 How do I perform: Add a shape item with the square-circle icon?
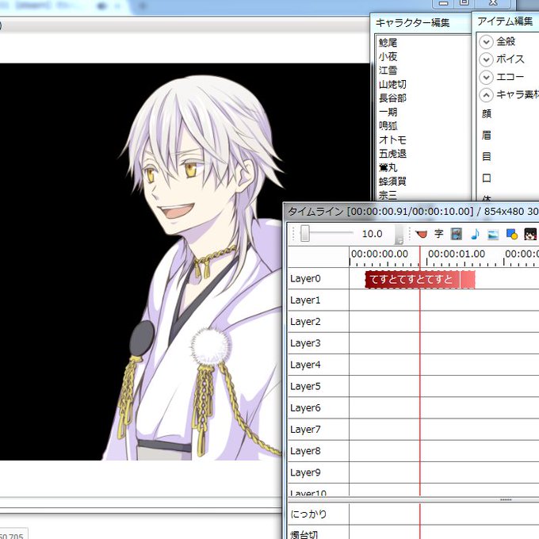click(512, 234)
